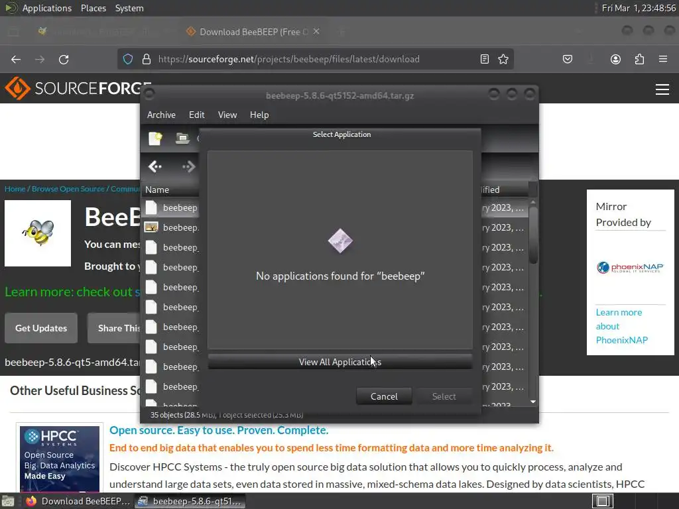
Task: Click the clock in top panel
Action: [x=639, y=8]
